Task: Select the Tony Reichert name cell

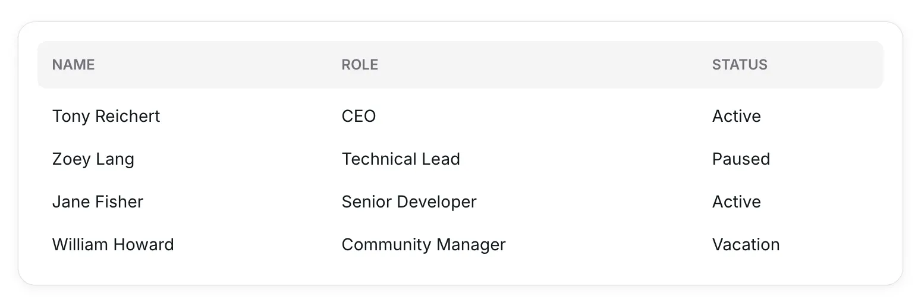Action: (x=106, y=116)
